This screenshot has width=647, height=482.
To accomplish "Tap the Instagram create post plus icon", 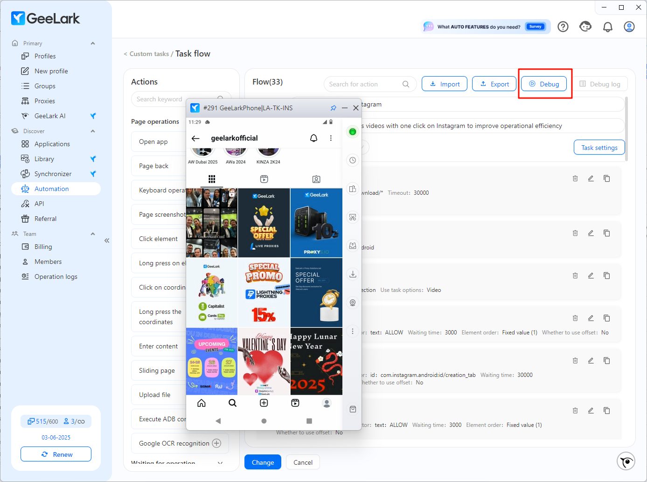I will tap(264, 403).
